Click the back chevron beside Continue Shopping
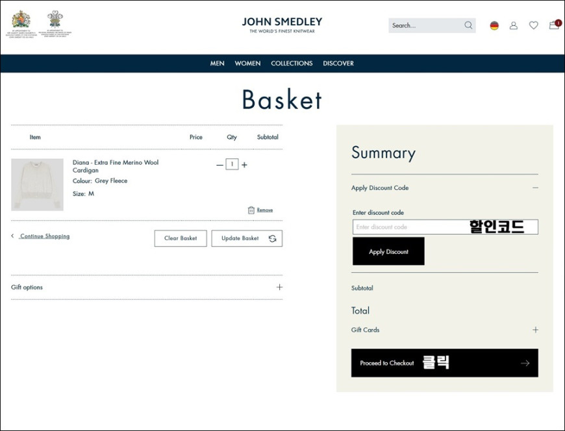This screenshot has width=565, height=431. (12, 236)
